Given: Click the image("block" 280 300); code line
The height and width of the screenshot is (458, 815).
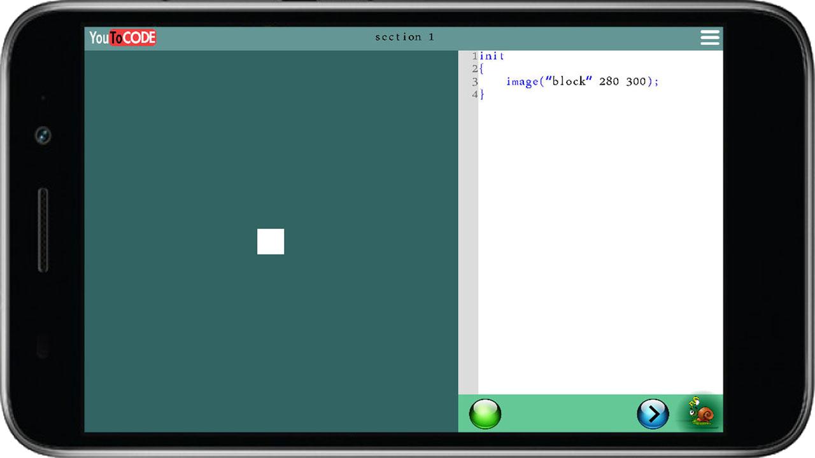Looking at the screenshot, I should click(x=583, y=81).
